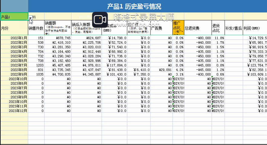Select the 销售额 column header

pyautogui.click(x=58, y=28)
